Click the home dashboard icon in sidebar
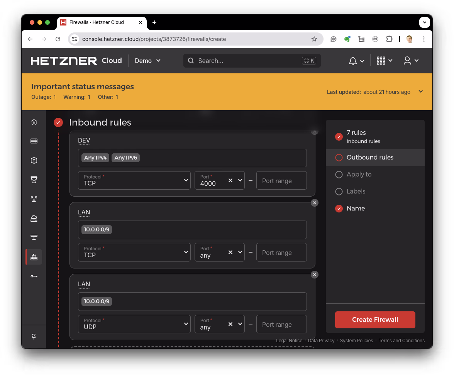The image size is (454, 377). 34,122
